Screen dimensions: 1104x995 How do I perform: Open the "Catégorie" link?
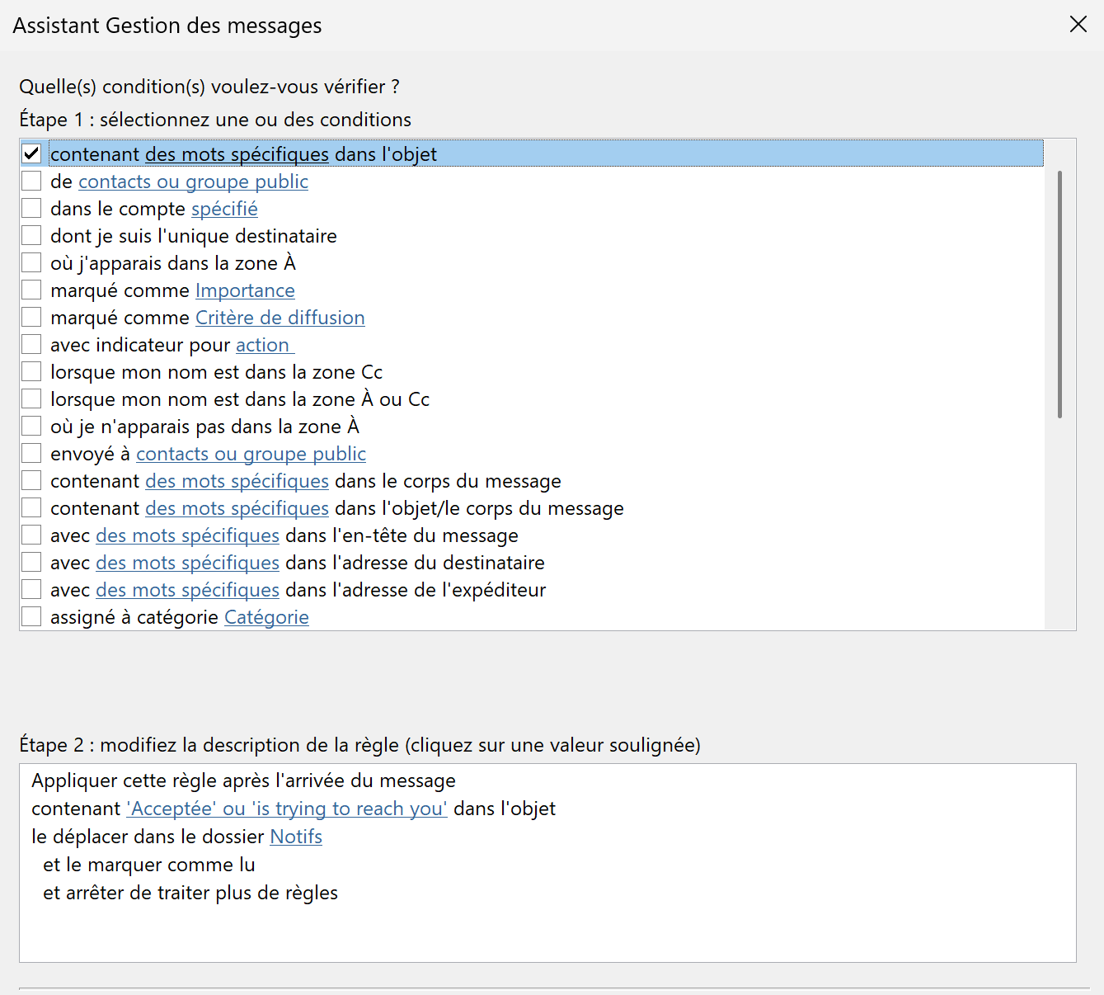click(266, 617)
